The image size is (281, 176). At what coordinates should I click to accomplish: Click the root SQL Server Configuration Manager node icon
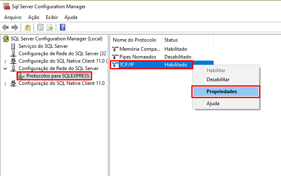point(6,39)
